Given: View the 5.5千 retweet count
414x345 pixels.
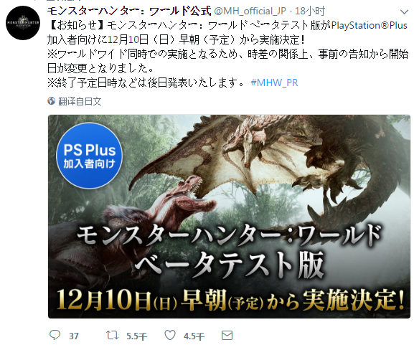Looking at the screenshot, I should click(x=136, y=336).
